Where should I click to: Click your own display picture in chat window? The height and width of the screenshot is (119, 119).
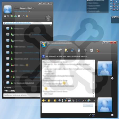click(105, 105)
